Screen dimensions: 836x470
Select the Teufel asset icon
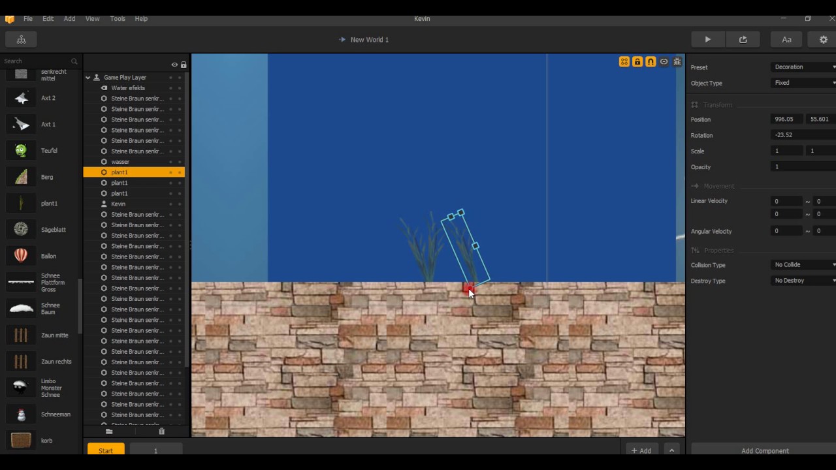point(21,151)
